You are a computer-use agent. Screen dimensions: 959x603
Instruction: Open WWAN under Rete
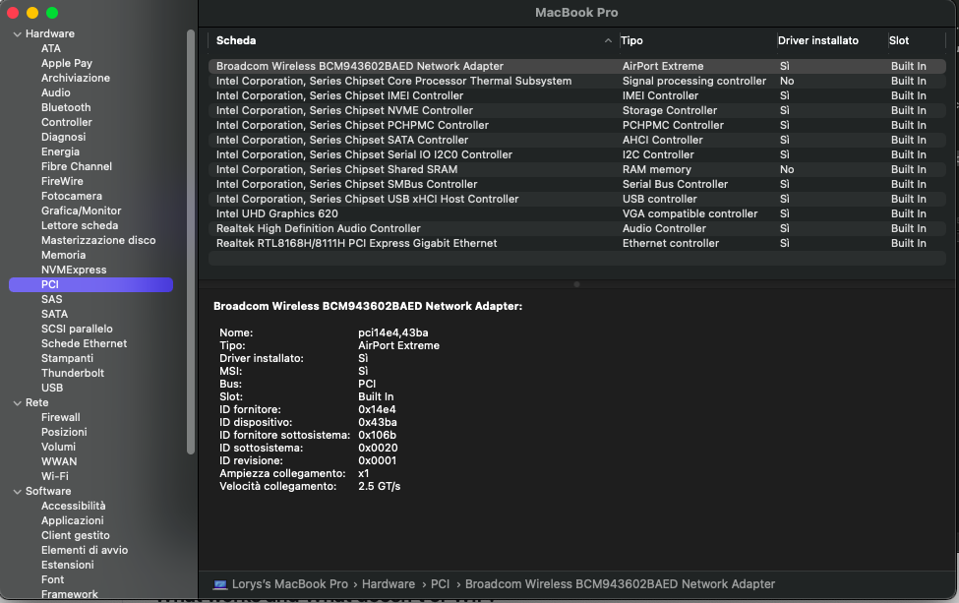point(59,461)
